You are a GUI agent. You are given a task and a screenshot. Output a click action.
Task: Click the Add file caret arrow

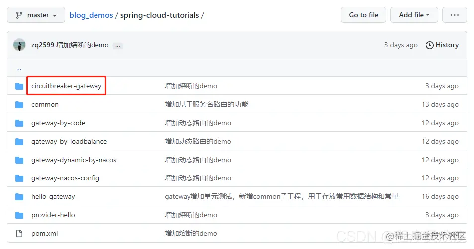pyautogui.click(x=428, y=15)
